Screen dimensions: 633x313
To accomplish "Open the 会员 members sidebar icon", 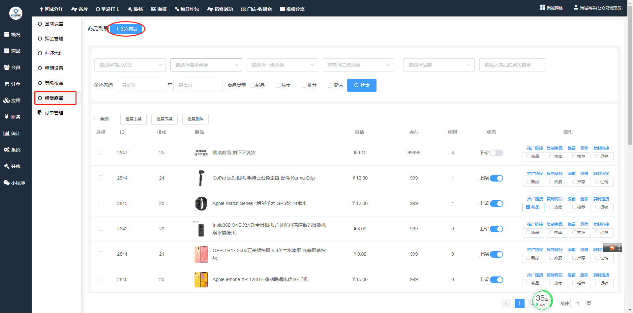I will [7, 68].
